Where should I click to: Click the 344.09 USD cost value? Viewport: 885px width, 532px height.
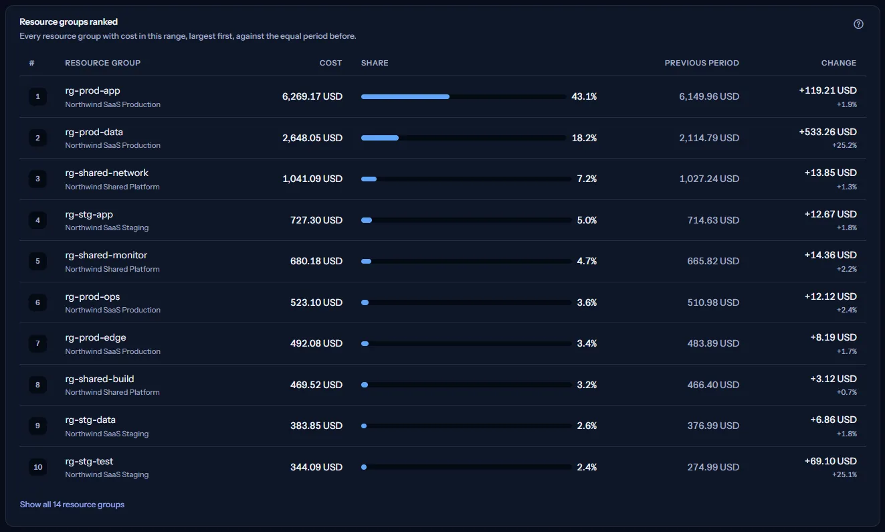pyautogui.click(x=316, y=468)
